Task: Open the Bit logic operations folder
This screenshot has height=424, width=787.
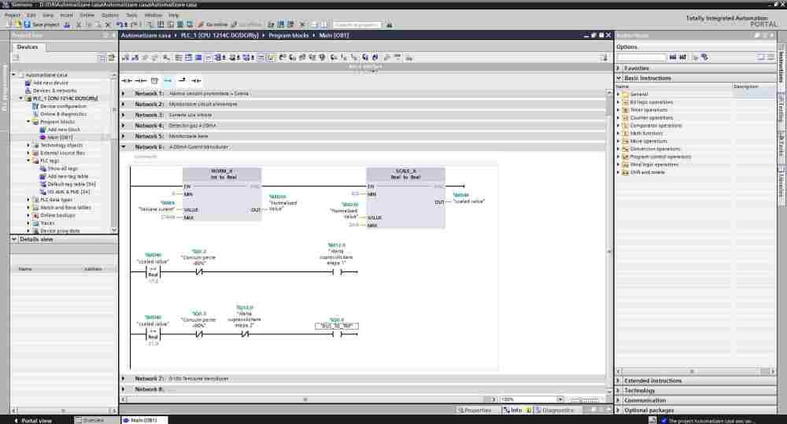Action: tap(651, 102)
